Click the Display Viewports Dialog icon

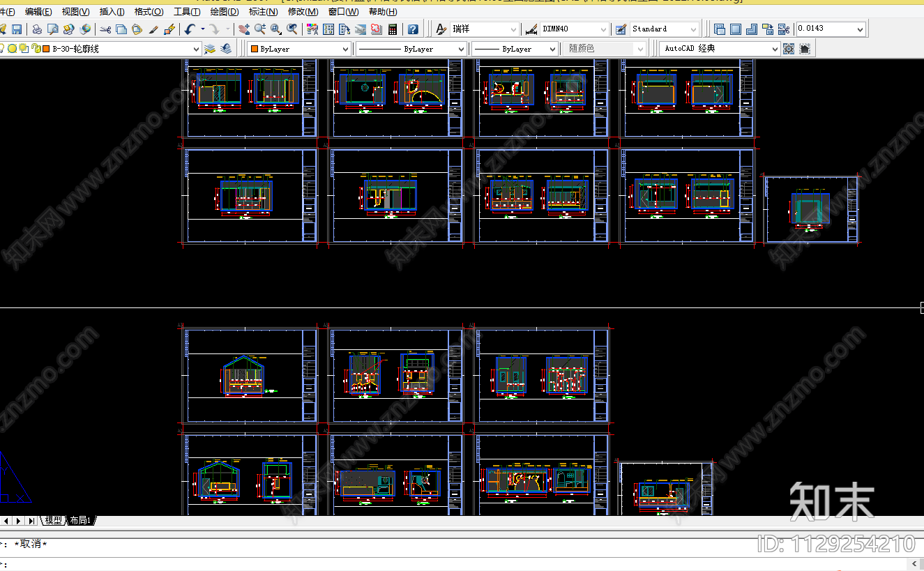(719, 29)
